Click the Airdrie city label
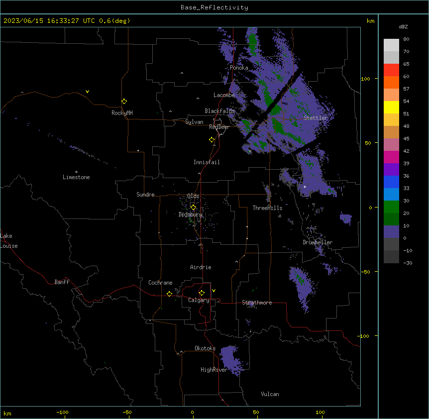 pyautogui.click(x=201, y=267)
